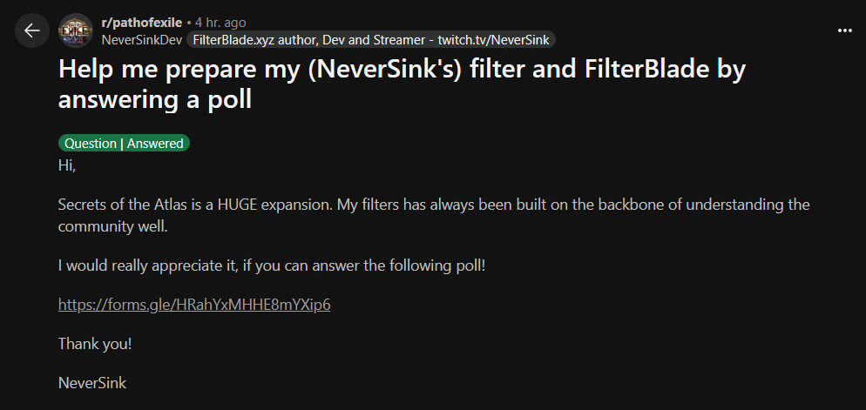Open the three-dot post options menu
Screen dimensions: 866x410
pos(845,30)
